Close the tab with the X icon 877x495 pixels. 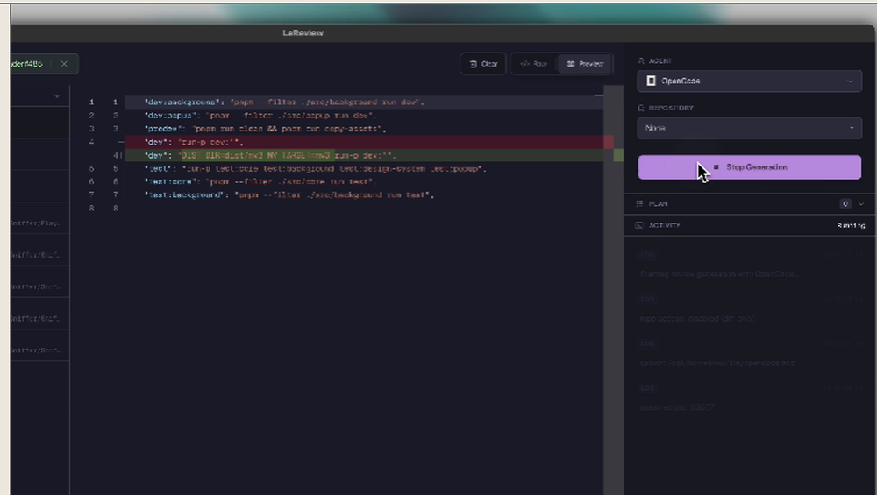pos(64,64)
